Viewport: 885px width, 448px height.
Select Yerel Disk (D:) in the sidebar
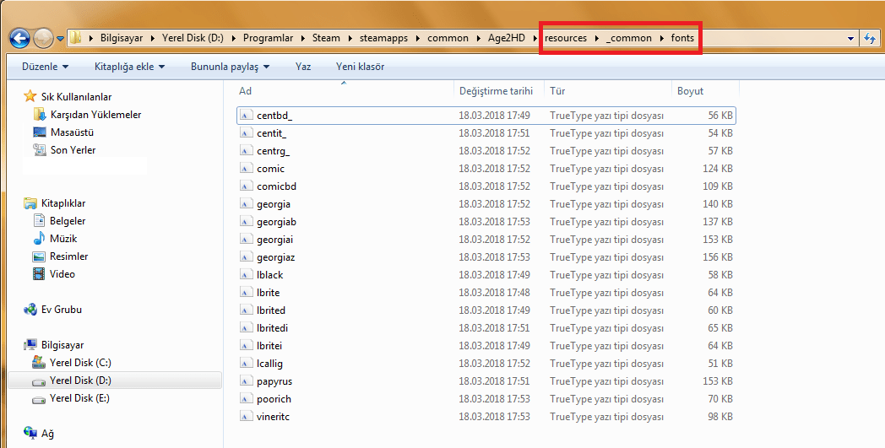pyautogui.click(x=80, y=381)
